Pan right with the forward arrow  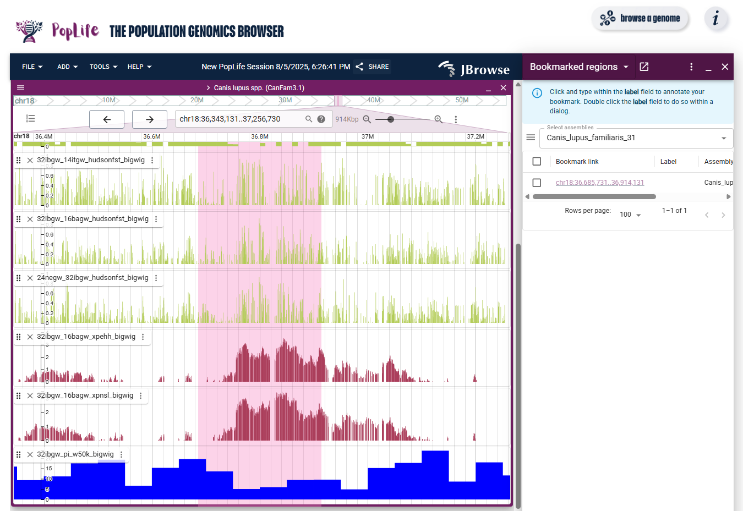pyautogui.click(x=149, y=119)
